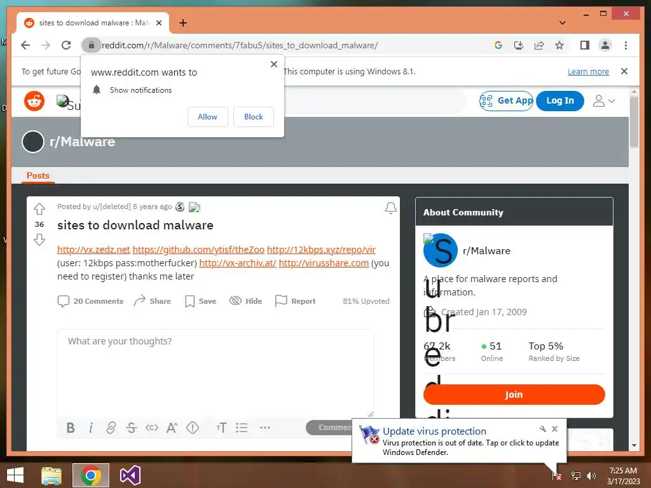The image size is (651, 488).
Task: Show more formatting options in the editor
Action: (265, 428)
